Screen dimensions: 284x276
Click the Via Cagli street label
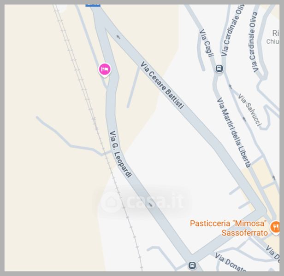tap(206, 43)
